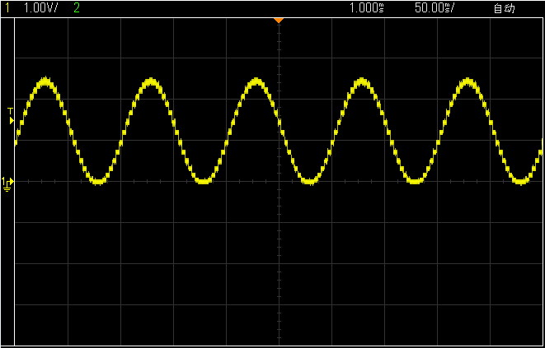Click the 1.000s time delay readout
This screenshot has width=545, height=348.
(x=367, y=8)
